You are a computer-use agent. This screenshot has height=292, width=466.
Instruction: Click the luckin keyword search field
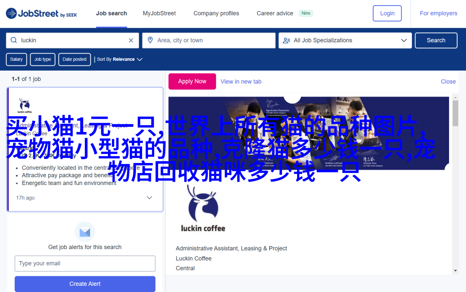72,40
